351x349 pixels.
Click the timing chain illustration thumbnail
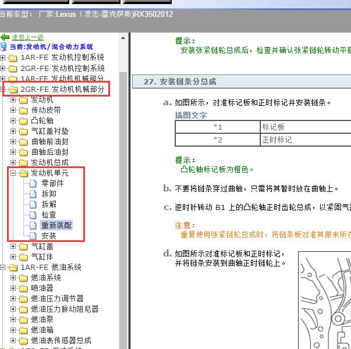325,300
